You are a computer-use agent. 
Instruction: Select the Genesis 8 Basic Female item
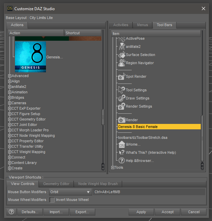point(159,127)
